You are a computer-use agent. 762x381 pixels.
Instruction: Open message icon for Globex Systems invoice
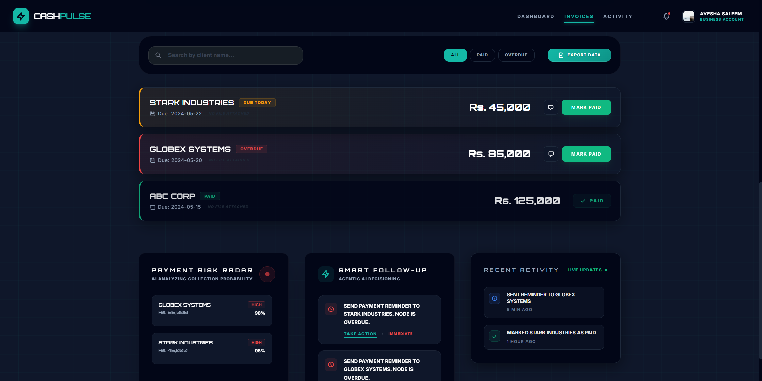click(551, 154)
